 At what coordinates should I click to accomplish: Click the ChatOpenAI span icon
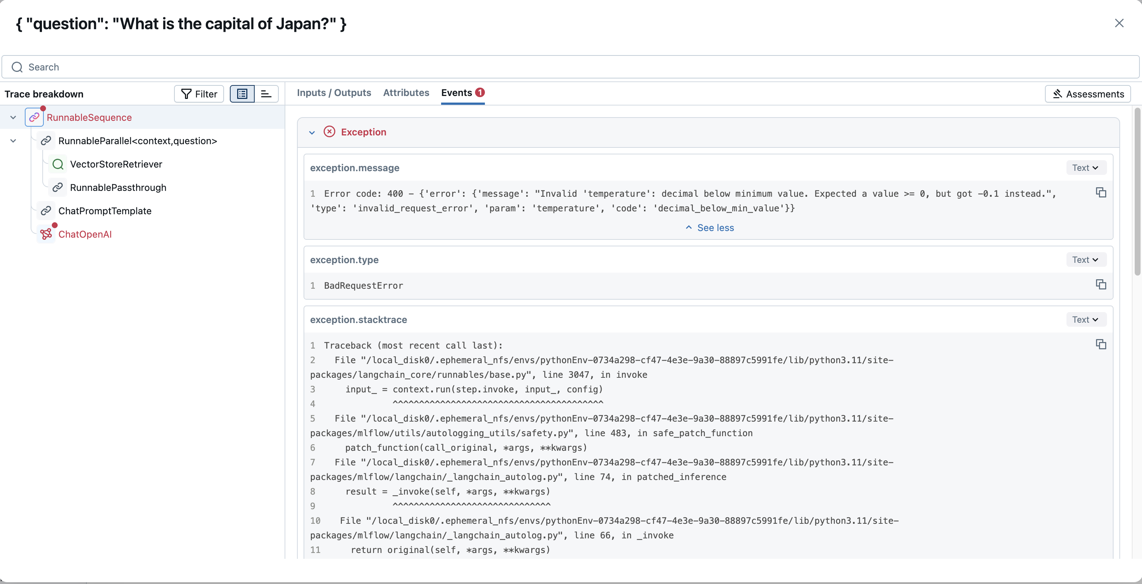[x=46, y=234]
